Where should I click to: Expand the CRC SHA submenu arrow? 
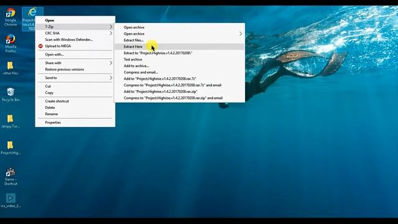point(111,33)
